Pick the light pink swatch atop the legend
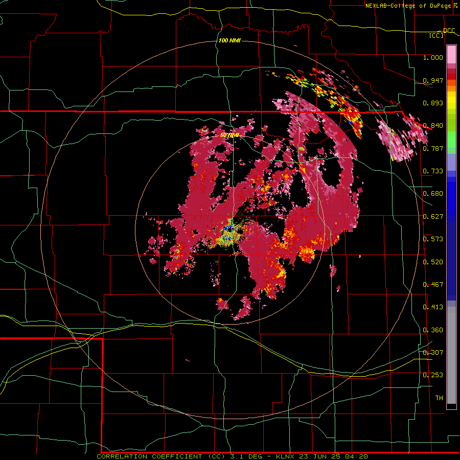Screen dimensions: 460x460 [451, 55]
